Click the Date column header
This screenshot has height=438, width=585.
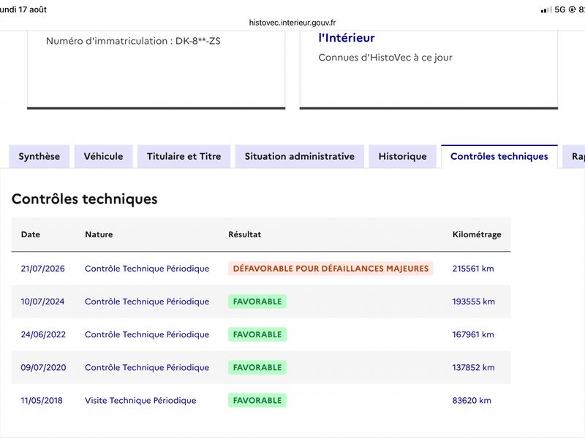pos(31,234)
